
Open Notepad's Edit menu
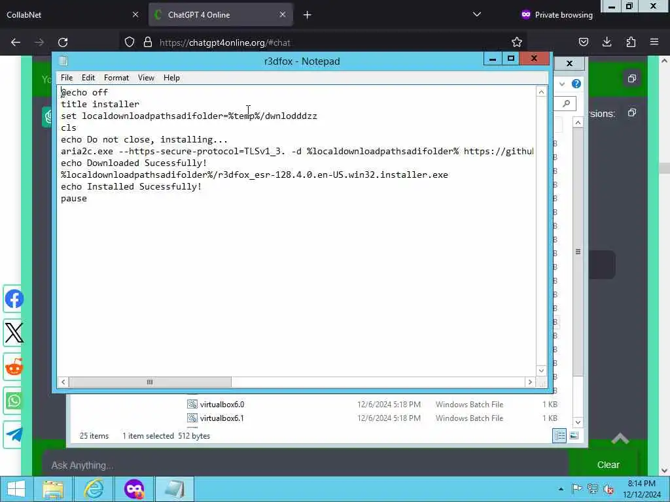coord(88,78)
